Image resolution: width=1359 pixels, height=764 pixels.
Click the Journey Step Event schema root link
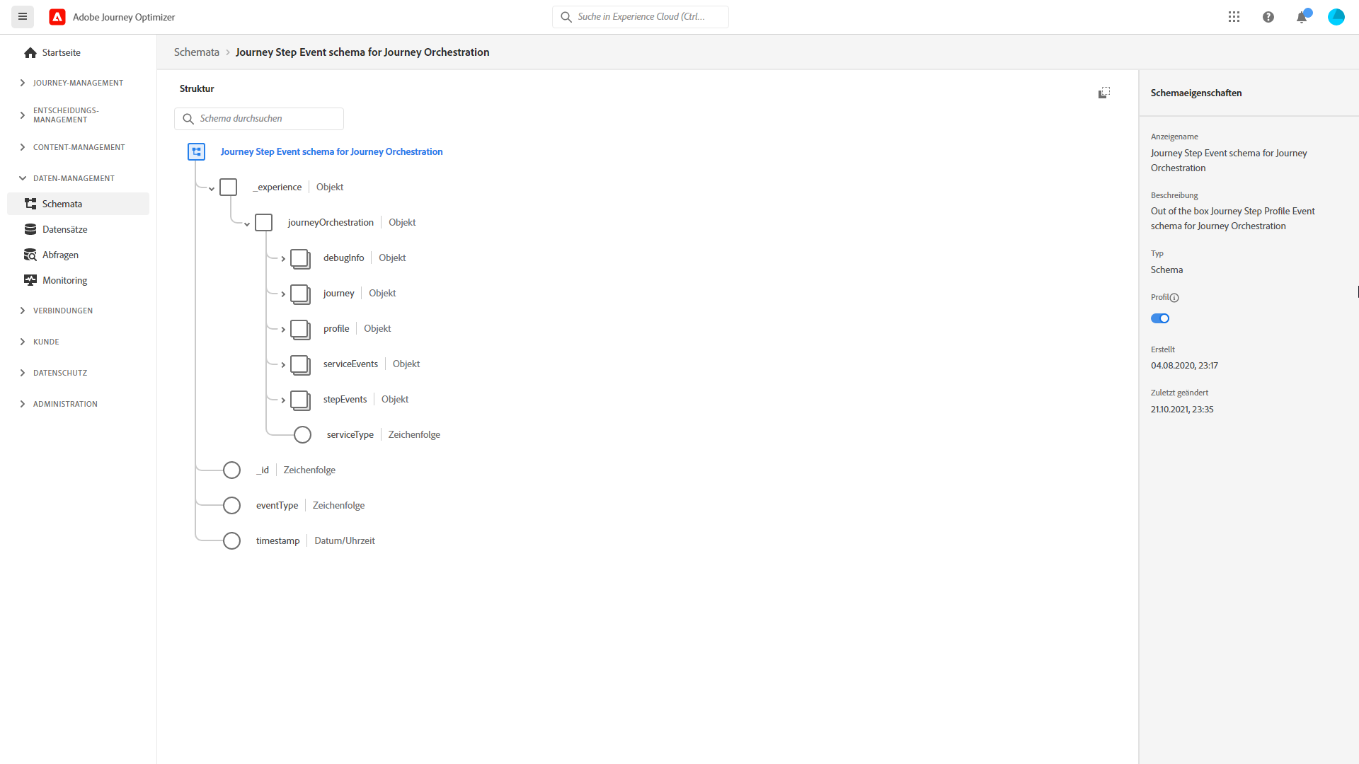pos(331,151)
